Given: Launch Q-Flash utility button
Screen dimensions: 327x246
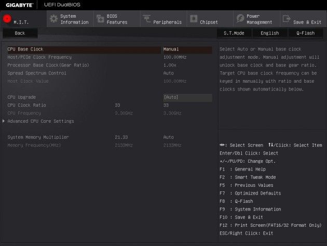Looking at the screenshot, I should click(x=306, y=33).
